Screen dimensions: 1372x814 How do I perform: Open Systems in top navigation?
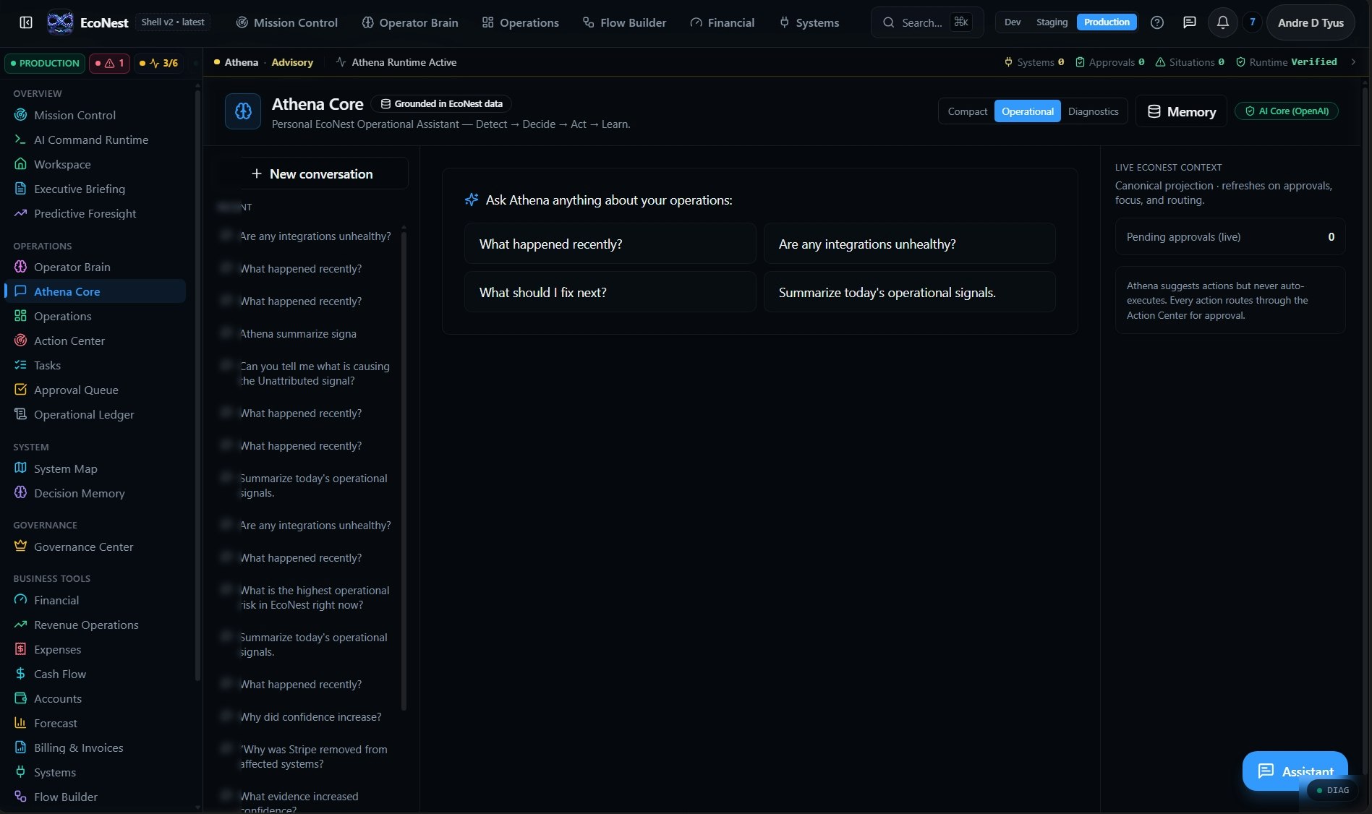[809, 22]
